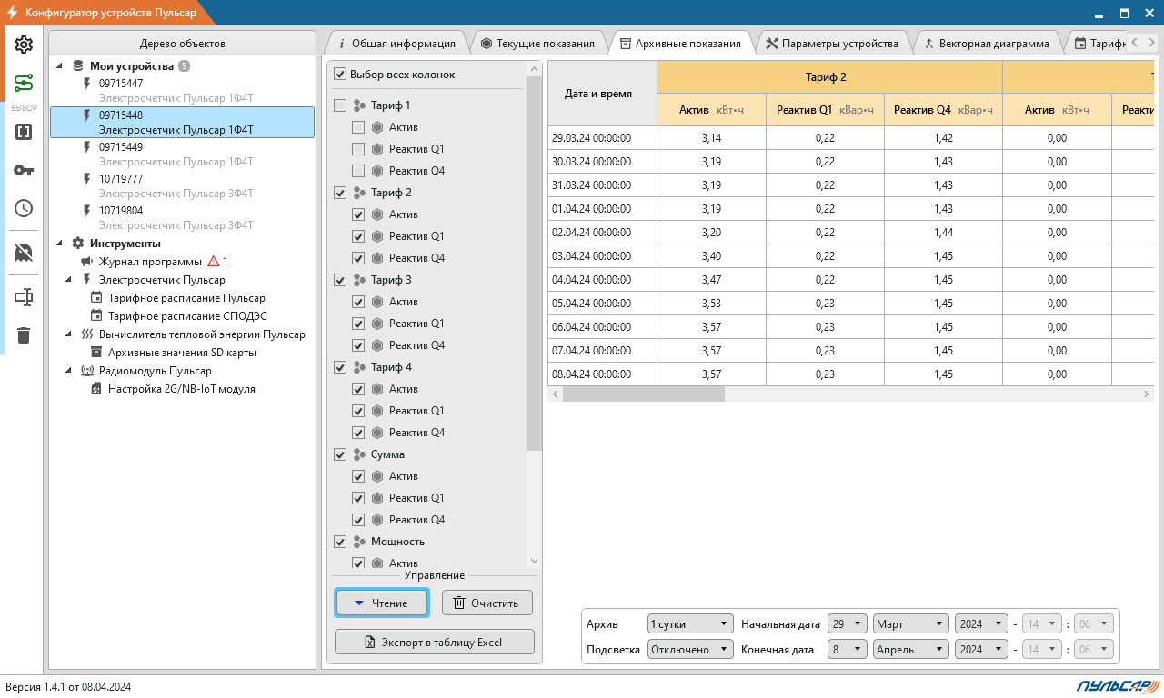This screenshot has height=698, width=1164.
Task: Collapse the Мои устройства tree node
Action: 59,66
